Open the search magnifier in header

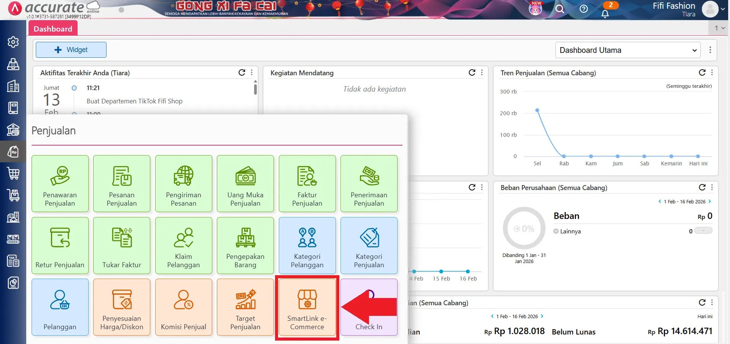[560, 9]
